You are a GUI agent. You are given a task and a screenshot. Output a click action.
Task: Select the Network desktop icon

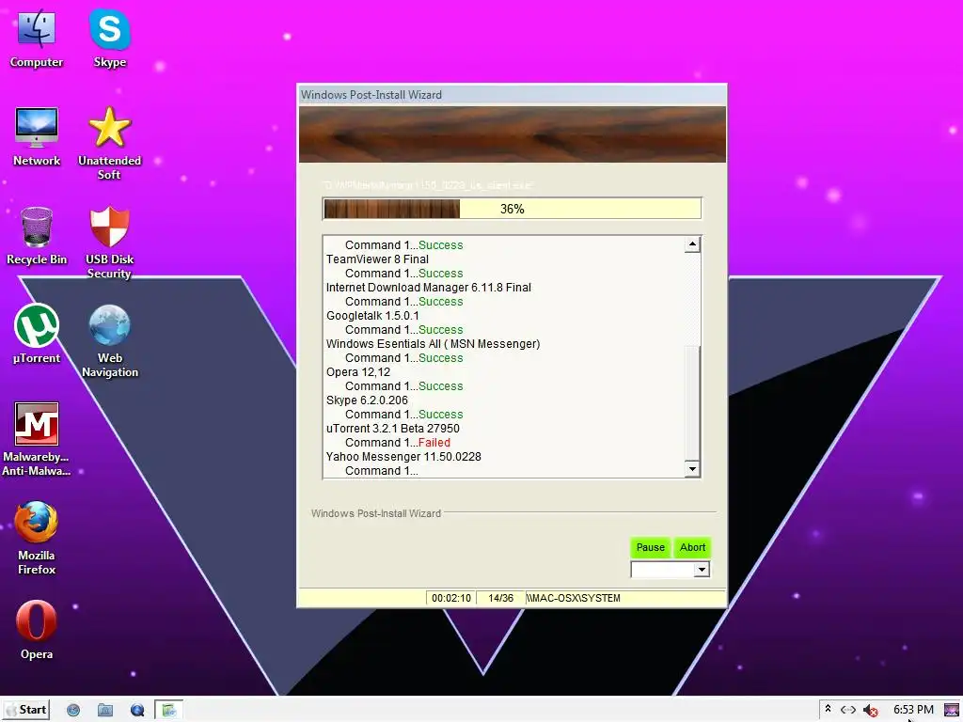[37, 137]
